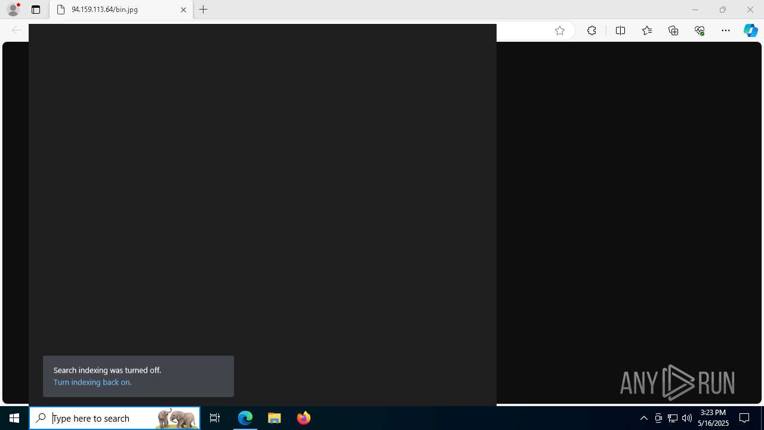This screenshot has height=430, width=764.
Task: Go back with the back arrow
Action: click(17, 30)
